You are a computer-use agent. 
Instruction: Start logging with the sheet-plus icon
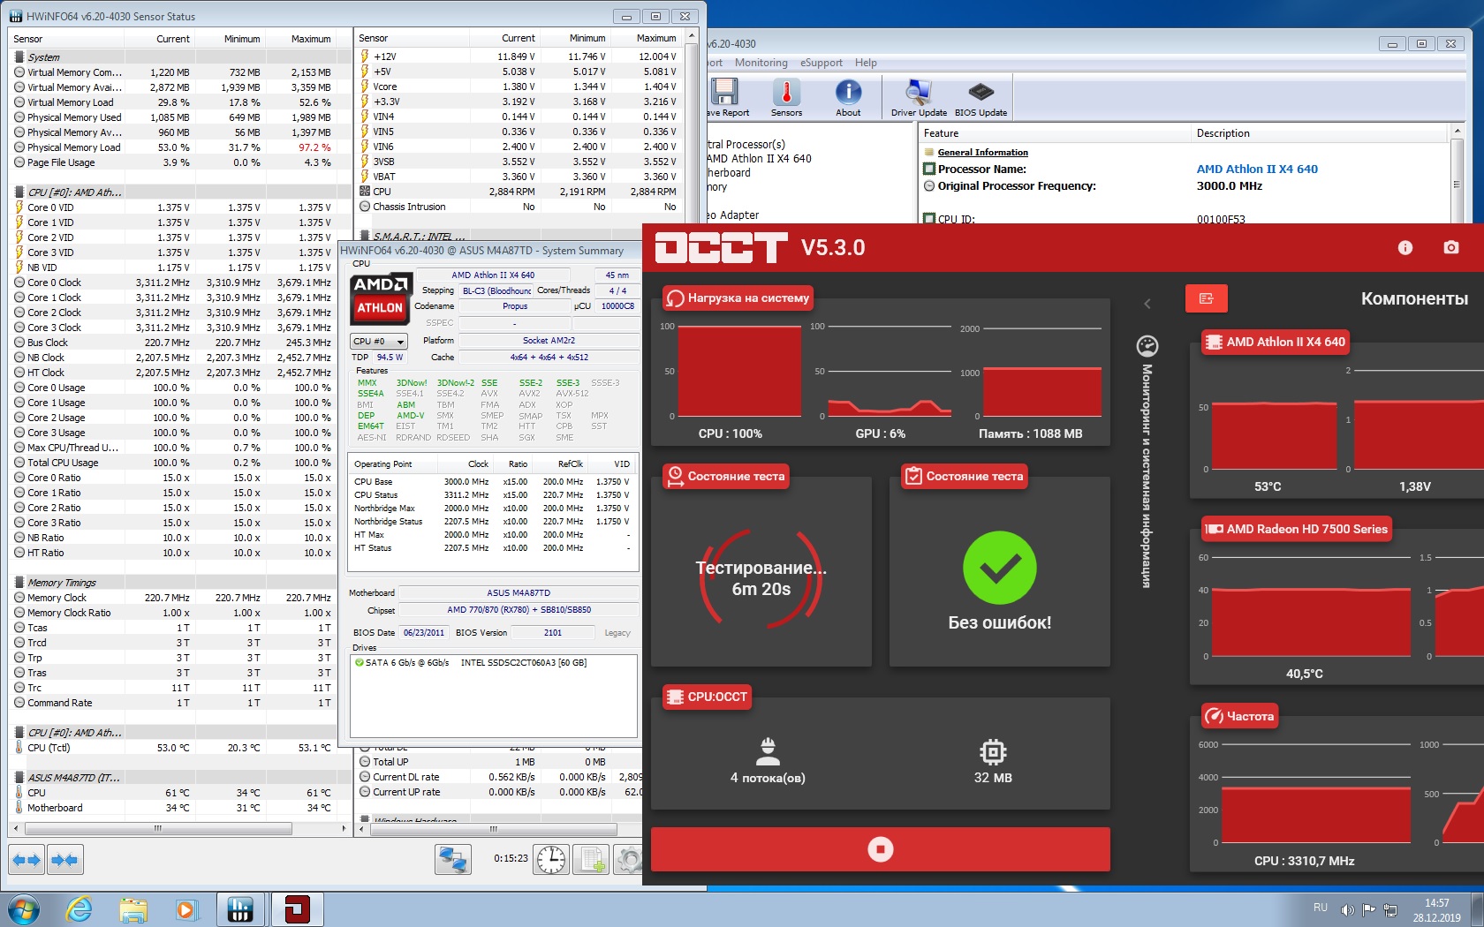coord(591,859)
